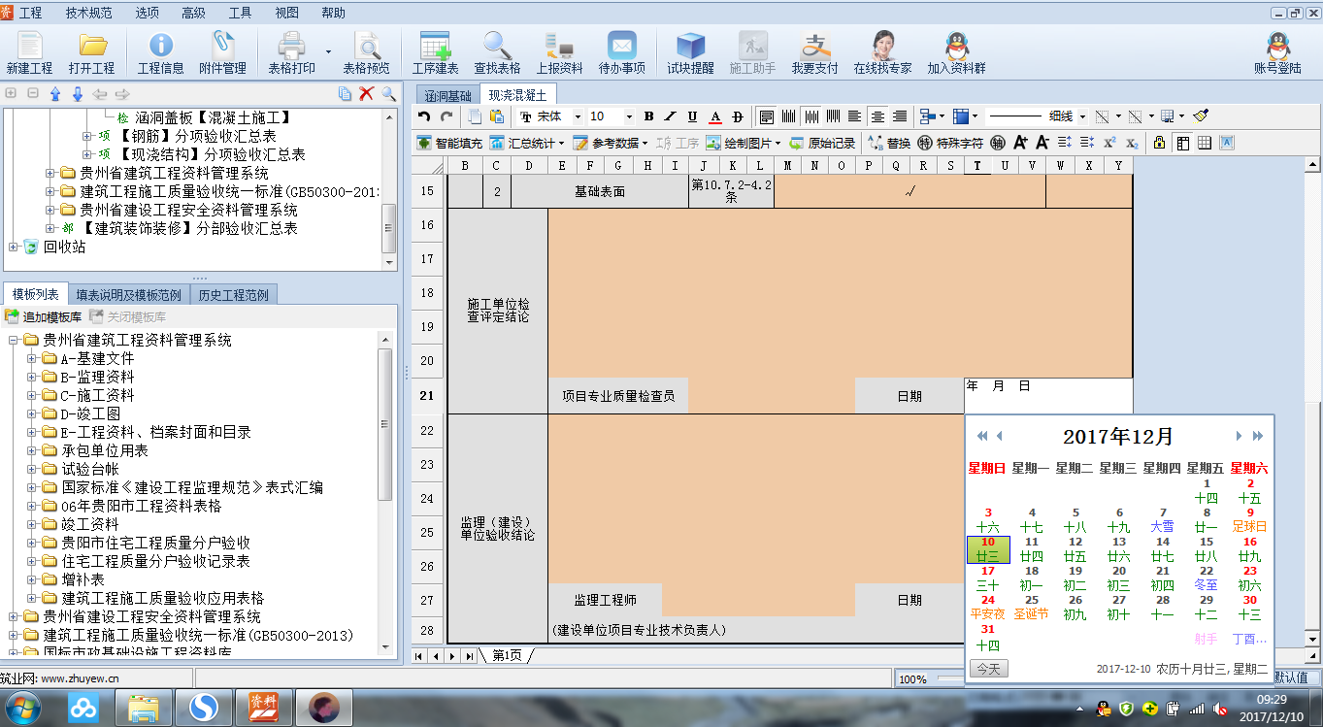The width and height of the screenshot is (1323, 727).
Task: Open the font name dropdown showing 宋体
Action: pos(577,116)
